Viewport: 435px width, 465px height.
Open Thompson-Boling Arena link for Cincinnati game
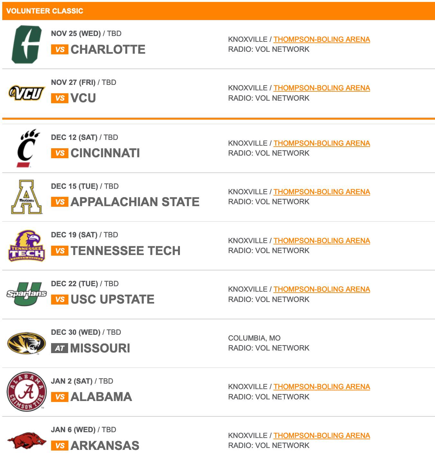[x=322, y=143]
